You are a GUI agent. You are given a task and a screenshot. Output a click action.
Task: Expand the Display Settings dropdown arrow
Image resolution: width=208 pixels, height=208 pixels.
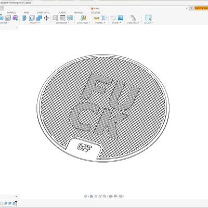(112, 197)
